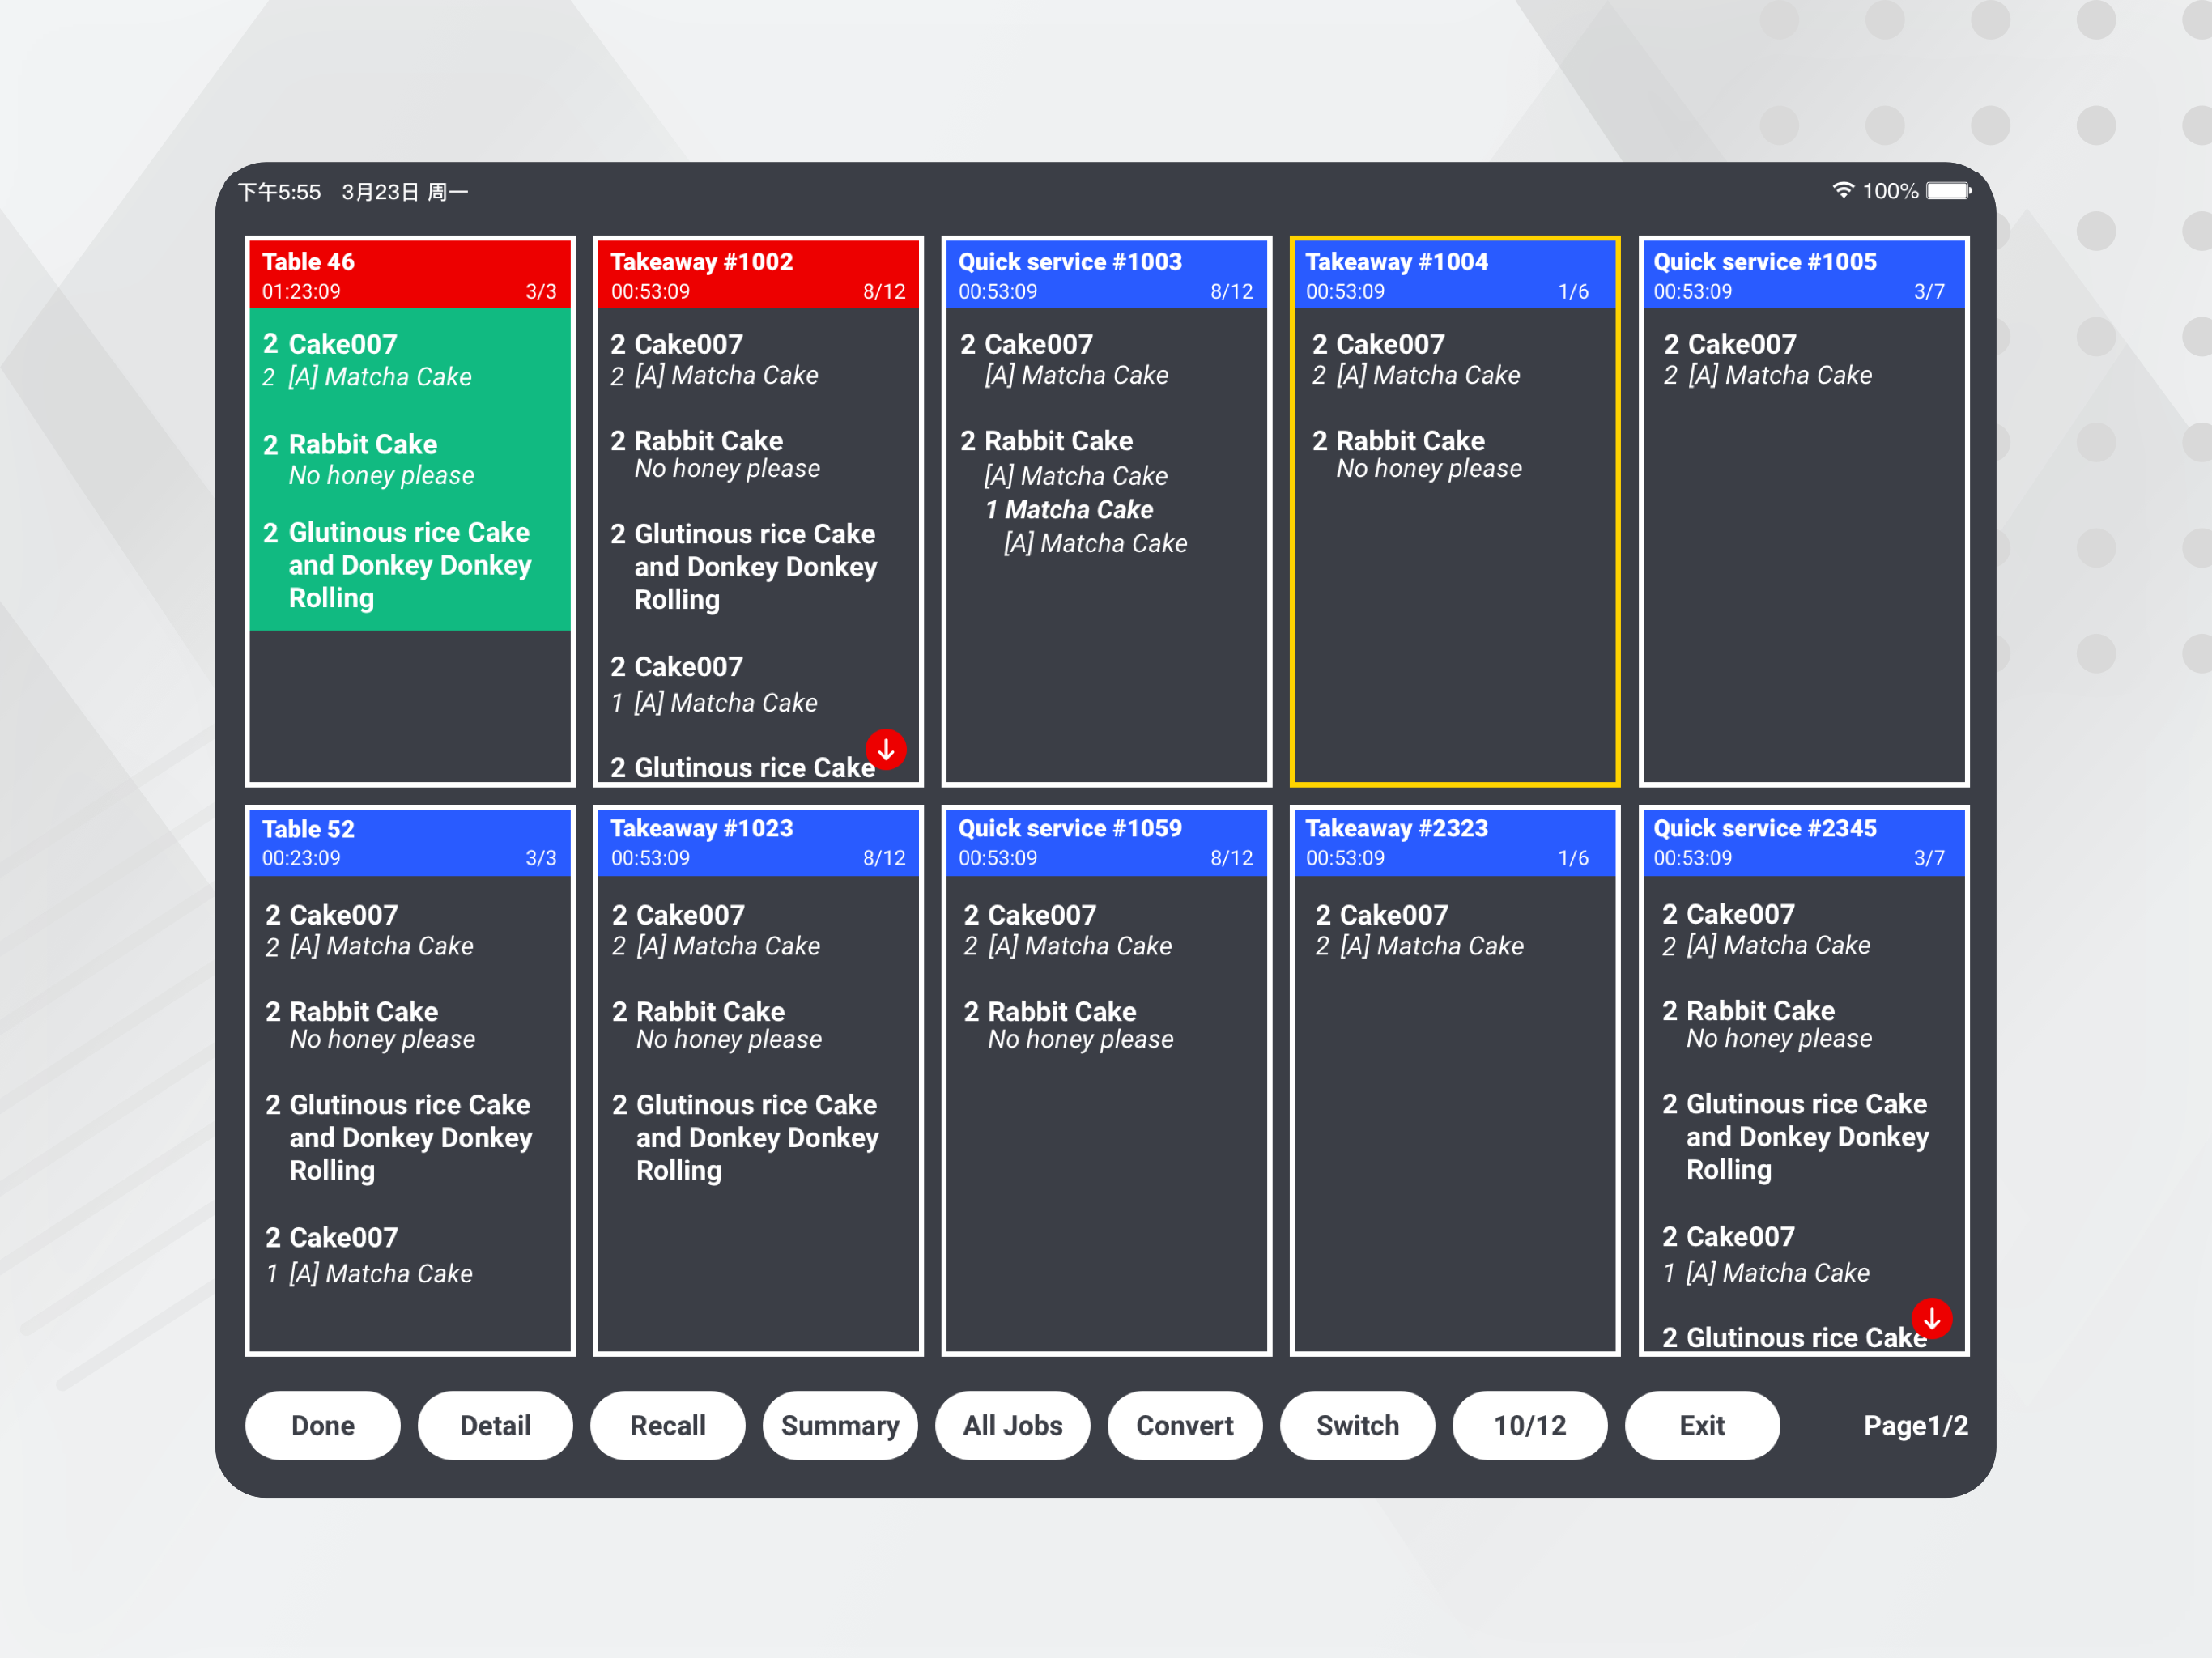Tap Cake007 item in Table 46

[330, 344]
